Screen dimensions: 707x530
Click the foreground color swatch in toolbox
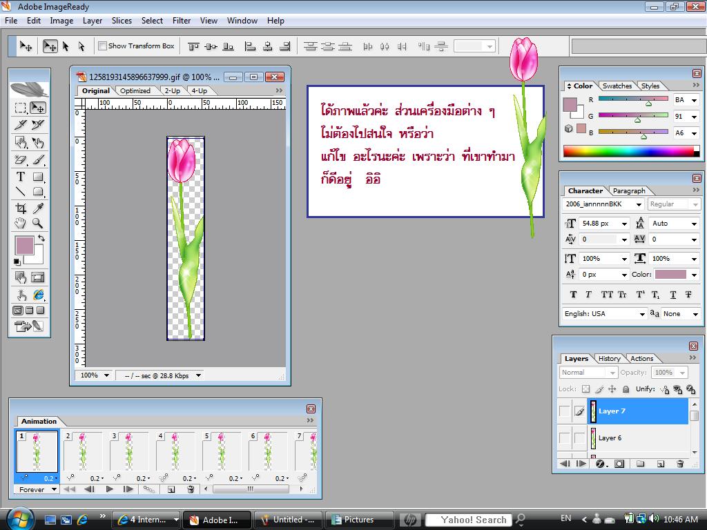[24, 246]
